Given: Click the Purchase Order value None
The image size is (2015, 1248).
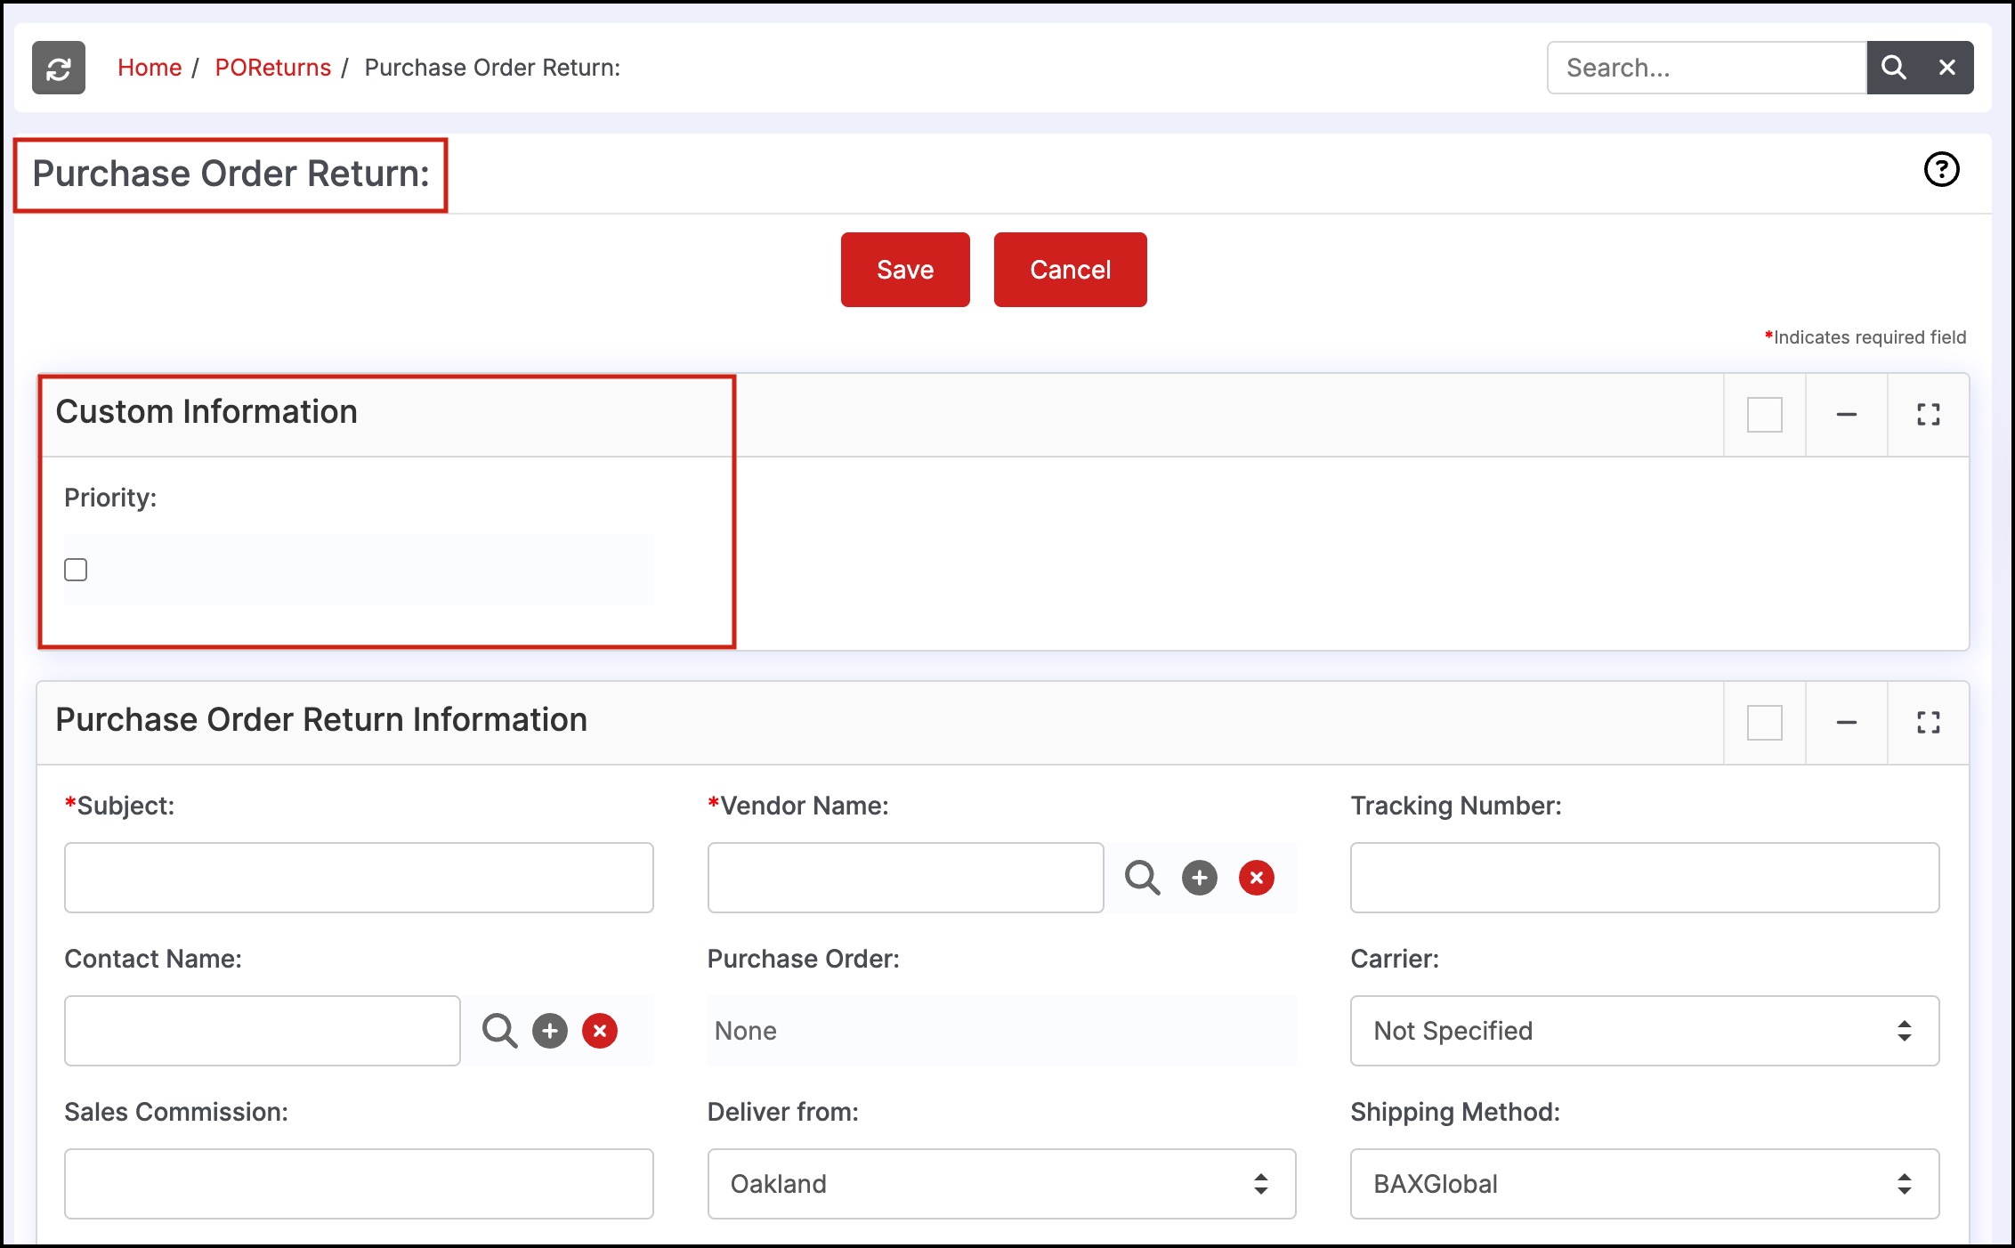Looking at the screenshot, I should pyautogui.click(x=746, y=1031).
